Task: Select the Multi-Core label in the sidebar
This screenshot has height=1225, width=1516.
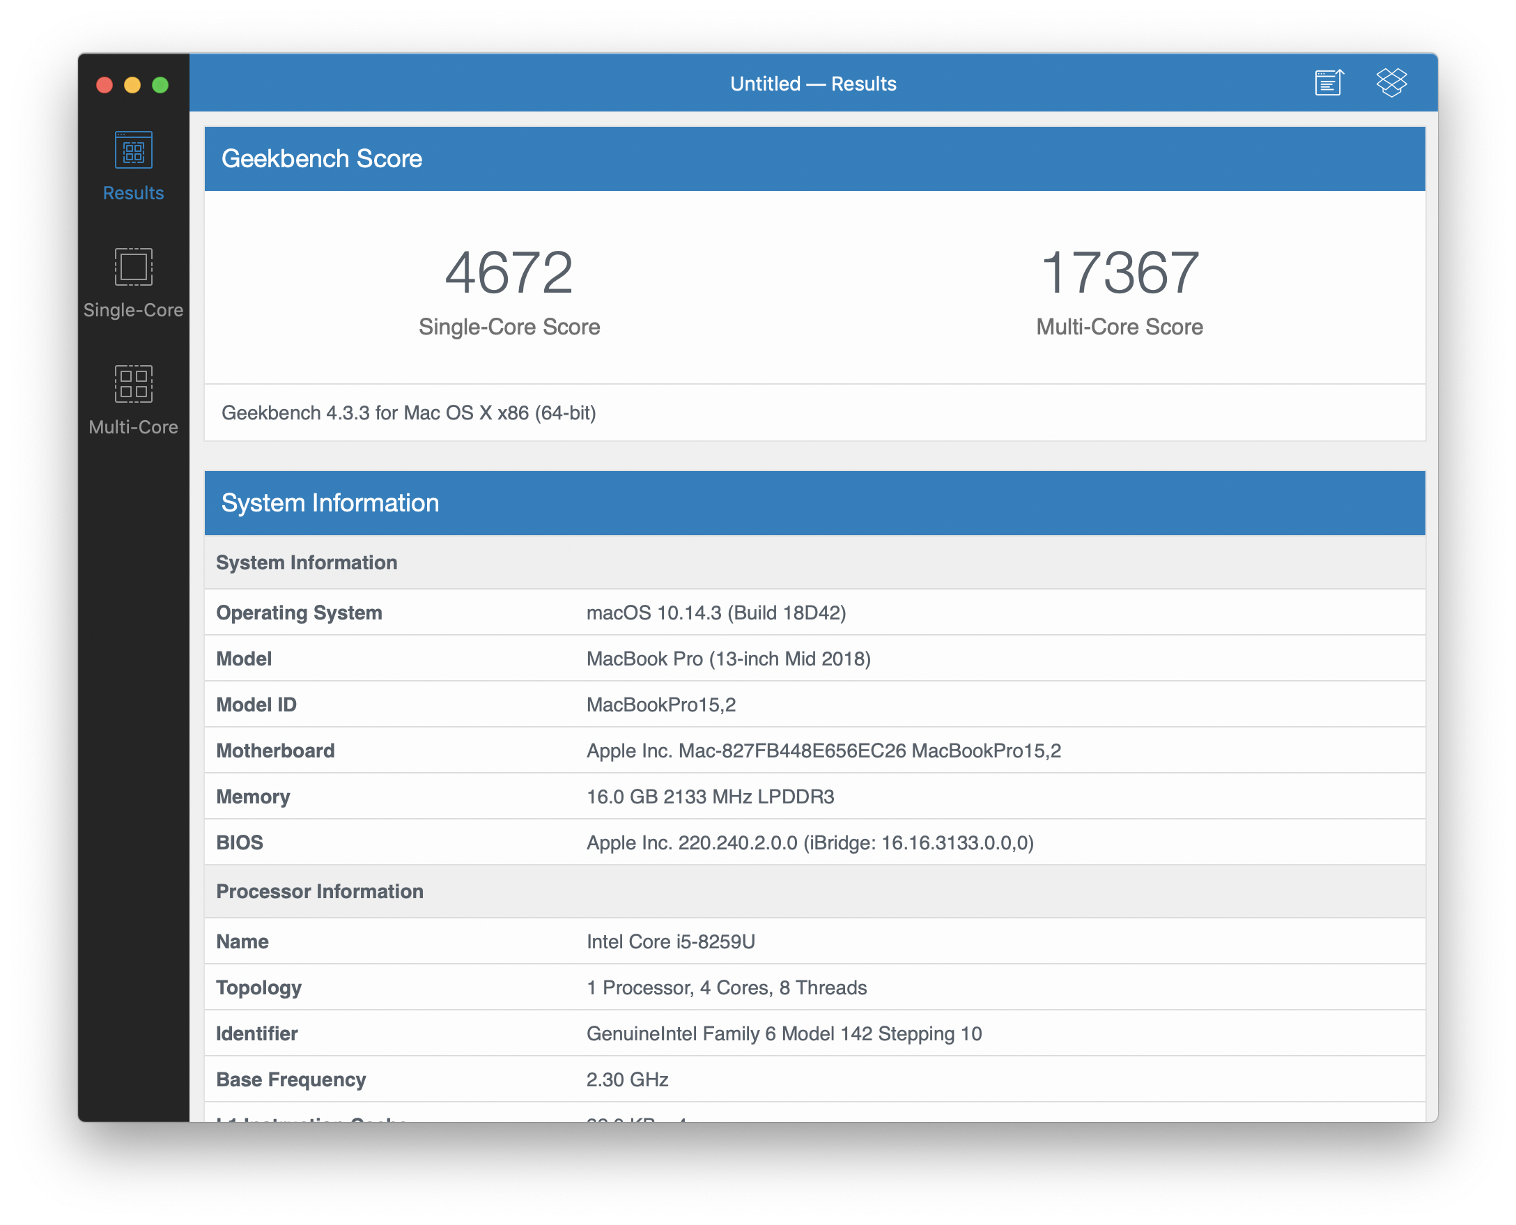Action: tap(133, 427)
